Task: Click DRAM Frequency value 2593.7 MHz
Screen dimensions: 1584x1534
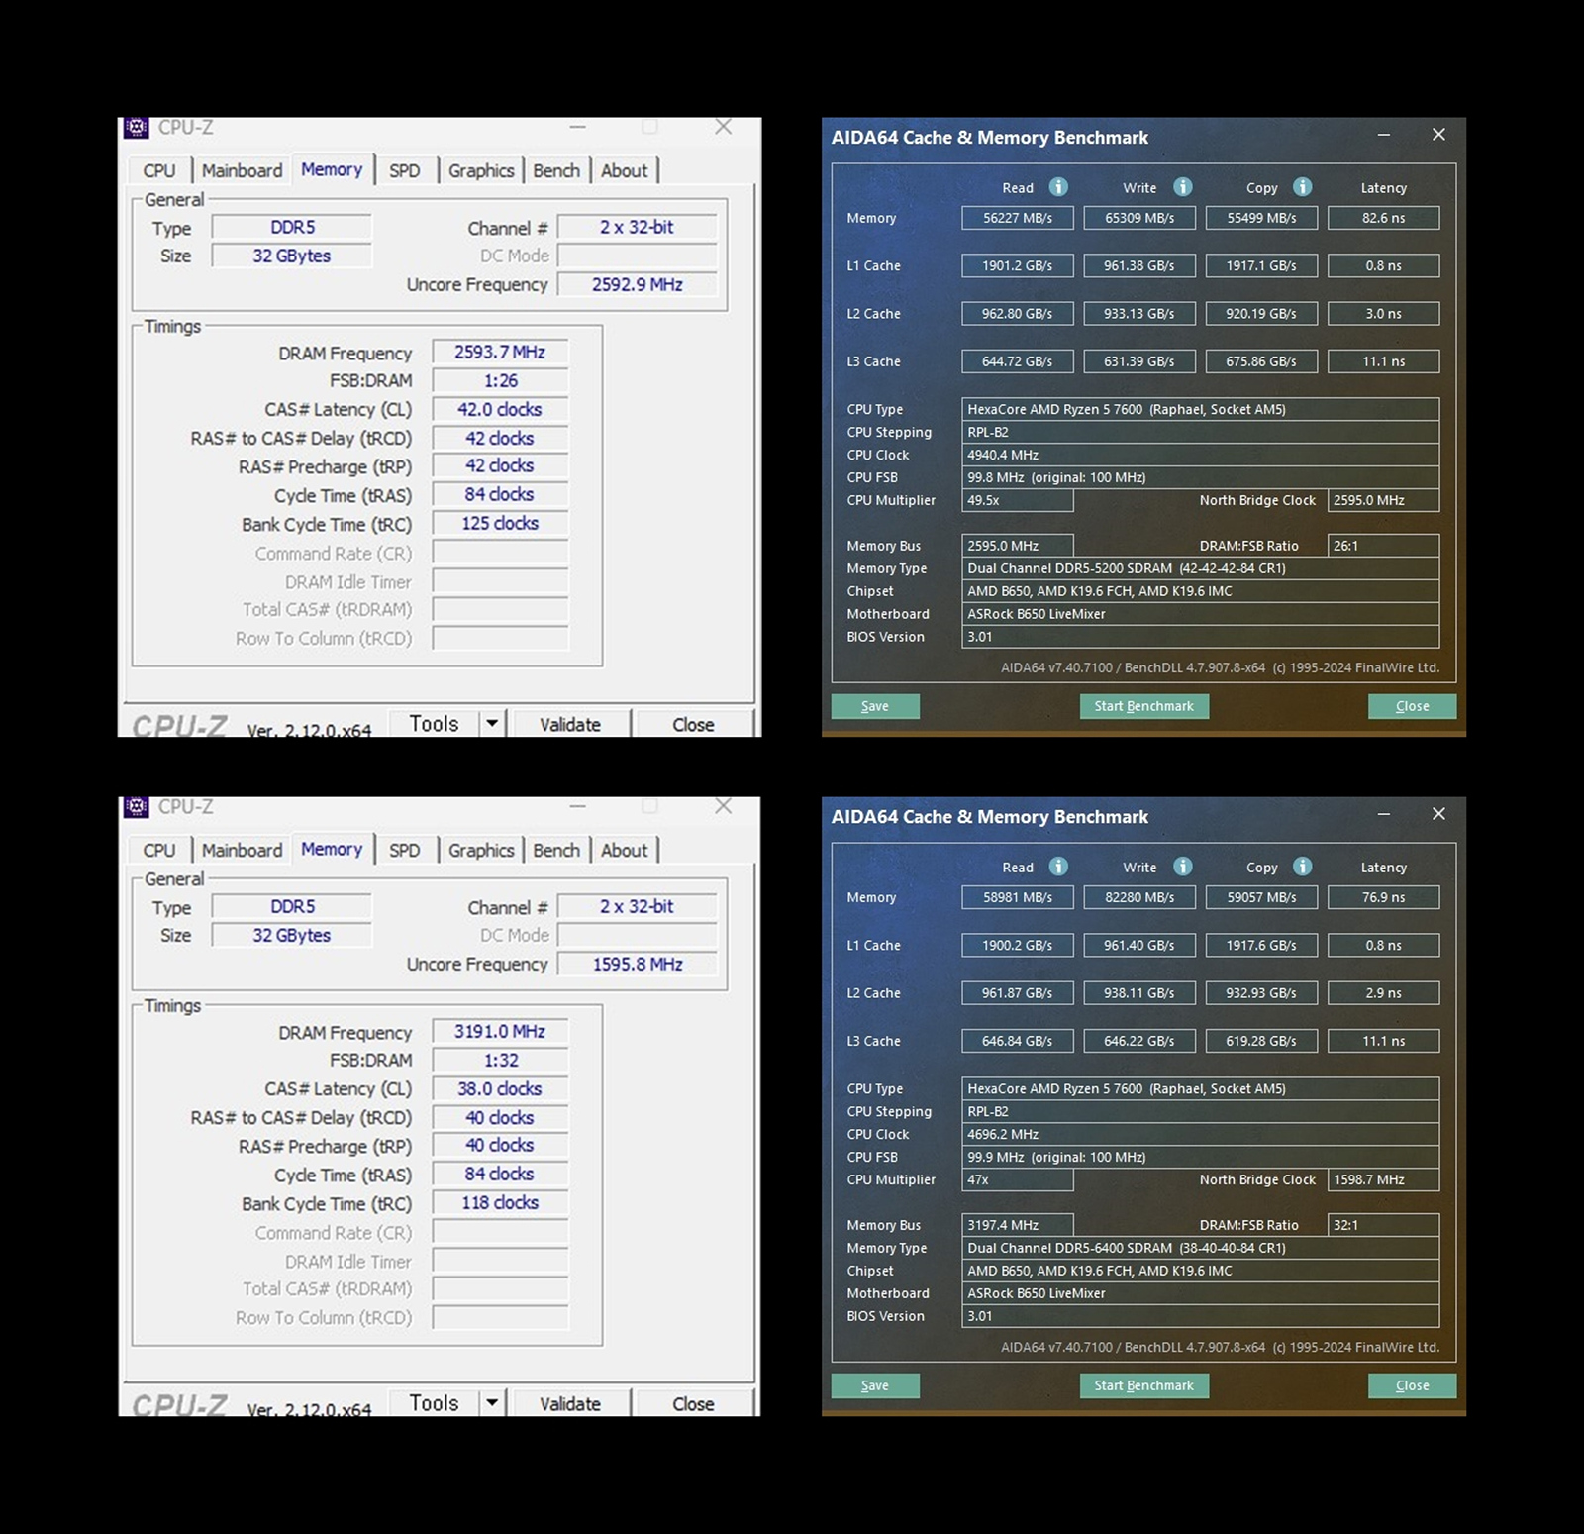Action: click(x=500, y=352)
